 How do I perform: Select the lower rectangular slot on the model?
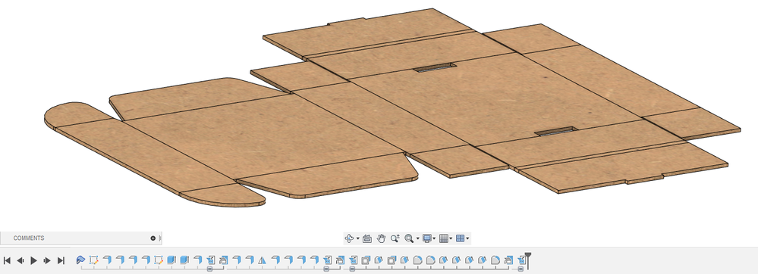coord(556,131)
